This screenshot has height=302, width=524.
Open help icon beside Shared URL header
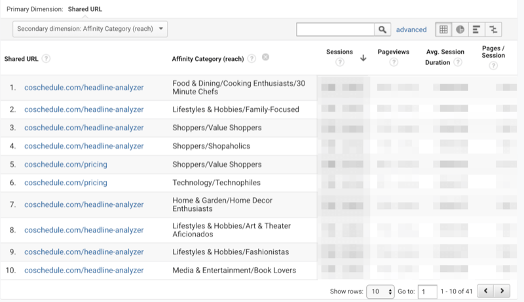[46, 58]
